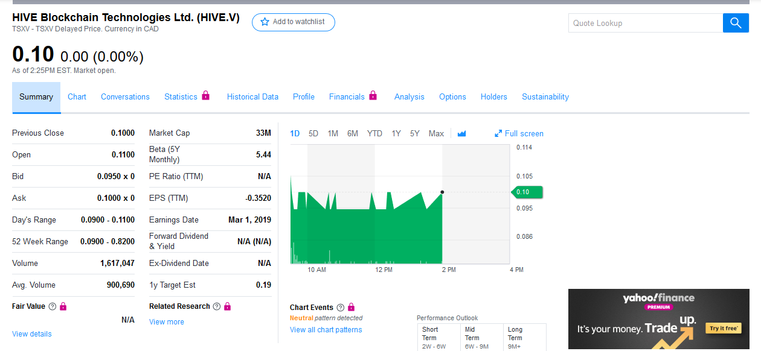The width and height of the screenshot is (761, 351).
Task: Click the green 0.10 price tag on chart
Action: (x=527, y=192)
